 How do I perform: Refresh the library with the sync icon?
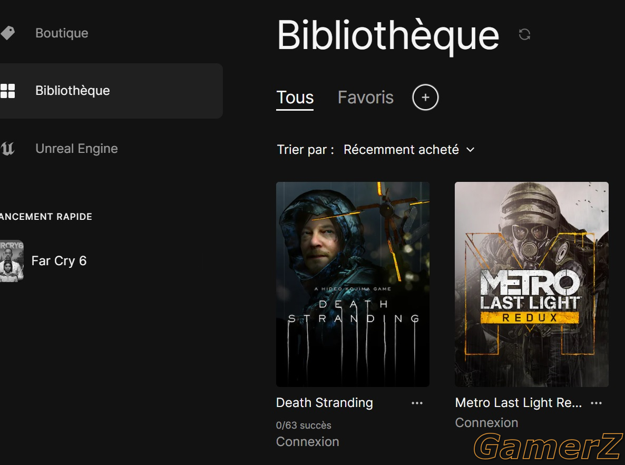tap(524, 34)
